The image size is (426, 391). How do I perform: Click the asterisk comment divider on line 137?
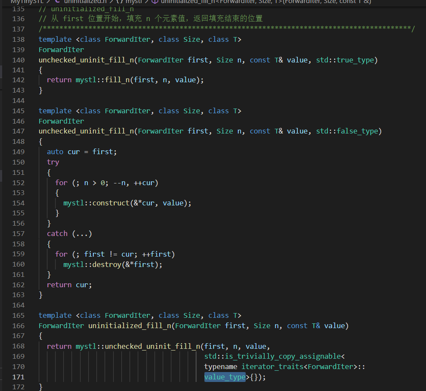click(x=227, y=29)
